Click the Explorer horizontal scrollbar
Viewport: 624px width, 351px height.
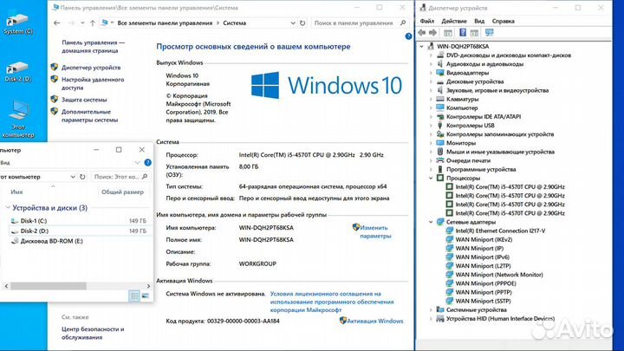(x=49, y=286)
